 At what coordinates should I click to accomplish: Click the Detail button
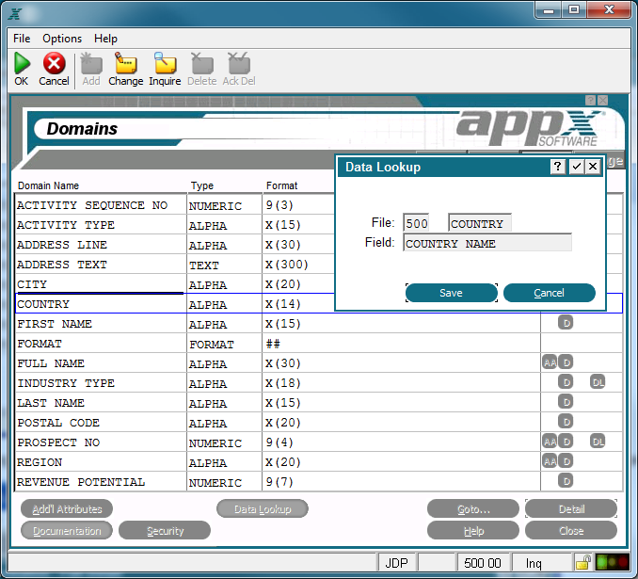point(571,509)
